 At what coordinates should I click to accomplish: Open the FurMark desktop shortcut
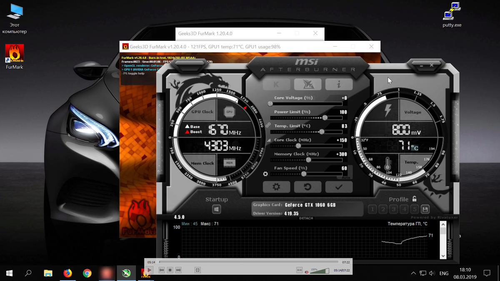pyautogui.click(x=14, y=57)
